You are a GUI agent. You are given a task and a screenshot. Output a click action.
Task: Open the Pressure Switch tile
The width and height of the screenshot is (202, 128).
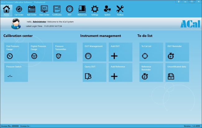(x=16, y=72)
